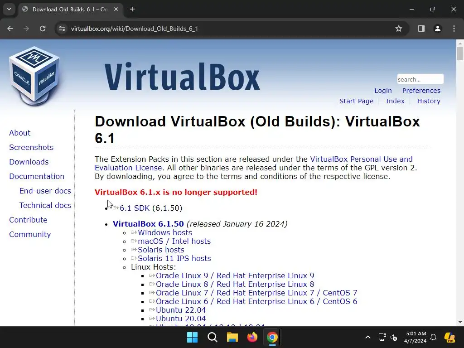This screenshot has height=348, width=464.
Task: Download Ubuntu 22.04 package
Action: coord(181,310)
